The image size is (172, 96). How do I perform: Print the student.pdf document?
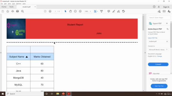17,11
